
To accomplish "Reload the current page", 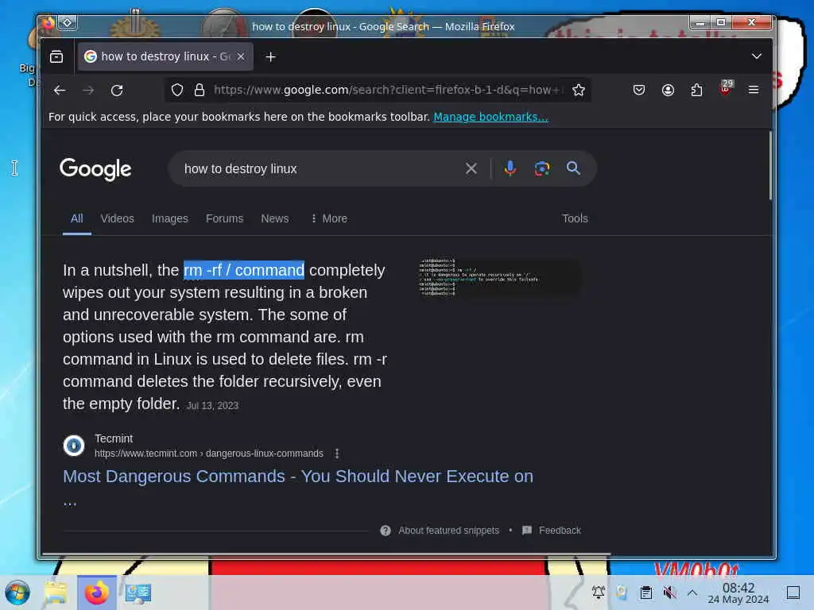I will [118, 91].
